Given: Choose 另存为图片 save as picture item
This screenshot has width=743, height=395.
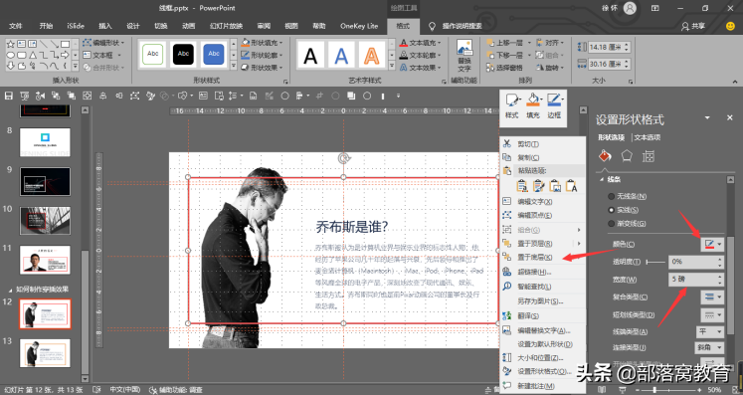Looking at the screenshot, I should click(543, 301).
